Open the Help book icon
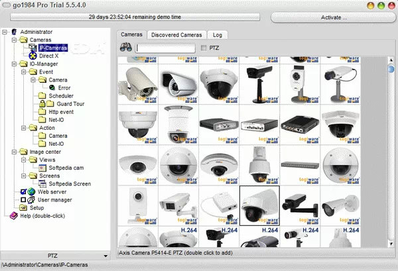The height and width of the screenshot is (271, 398). click(14, 215)
